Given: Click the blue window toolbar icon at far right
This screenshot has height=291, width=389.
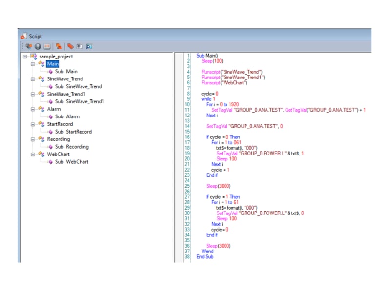Looking at the screenshot, I should click(89, 46).
